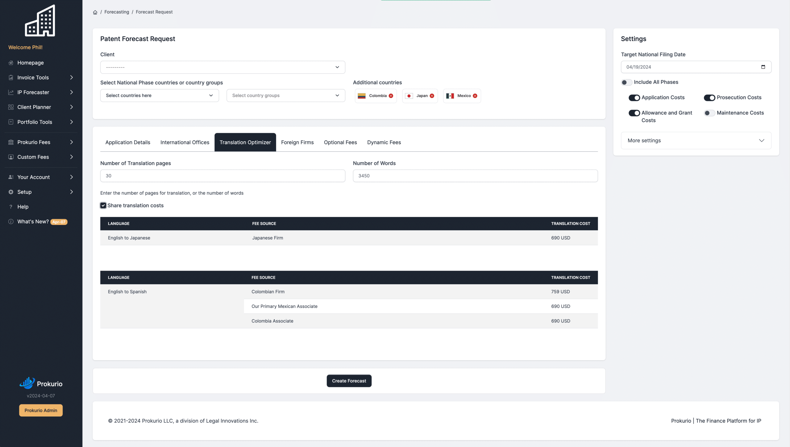790x447 pixels.
Task: Open Select countries here dropdown
Action: coord(160,96)
